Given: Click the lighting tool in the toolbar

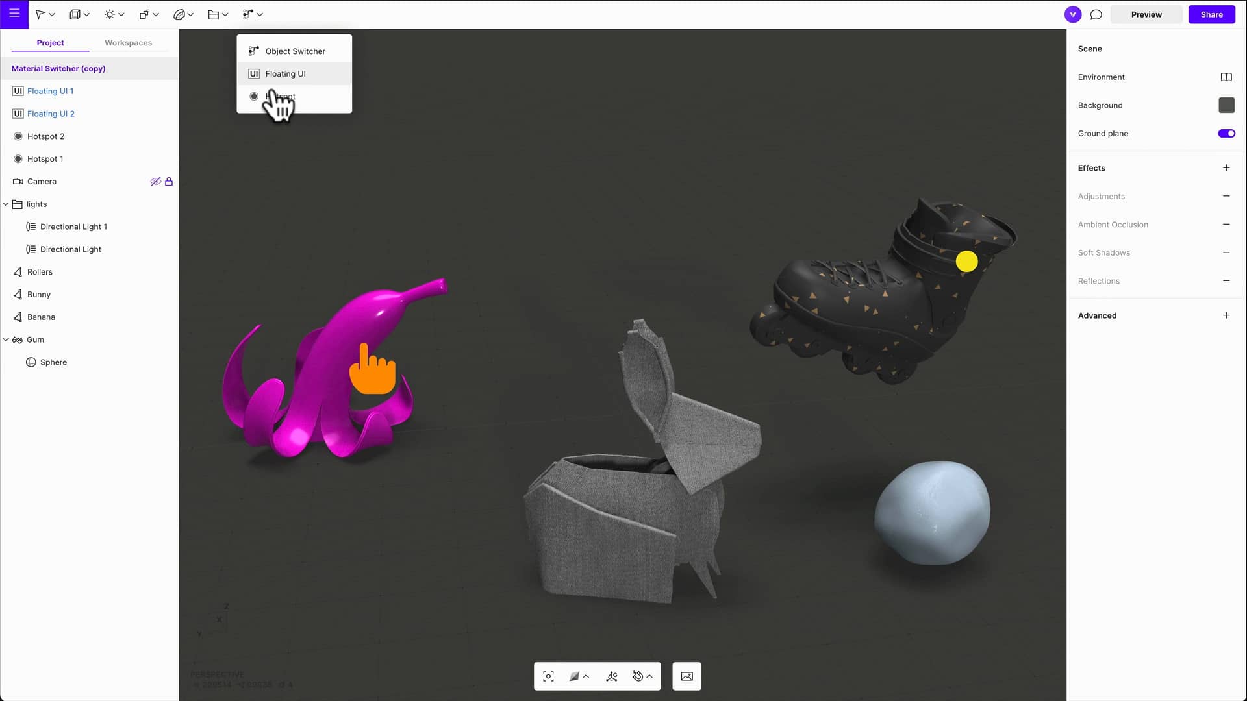Looking at the screenshot, I should click(110, 14).
